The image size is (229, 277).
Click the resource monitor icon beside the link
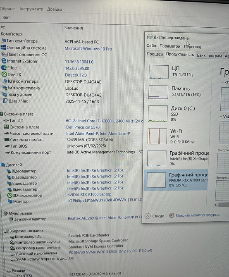(x=172, y=215)
